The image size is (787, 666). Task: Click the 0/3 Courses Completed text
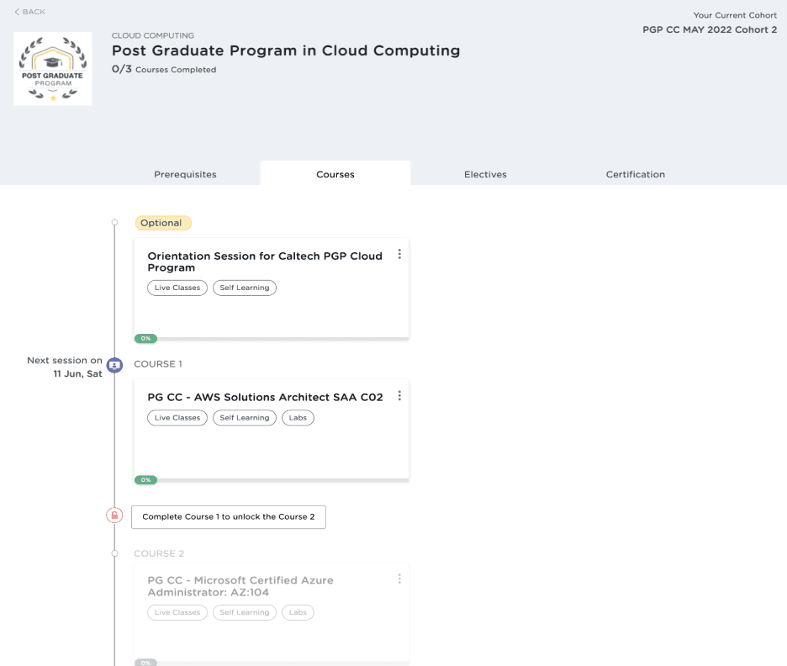pyautogui.click(x=164, y=69)
